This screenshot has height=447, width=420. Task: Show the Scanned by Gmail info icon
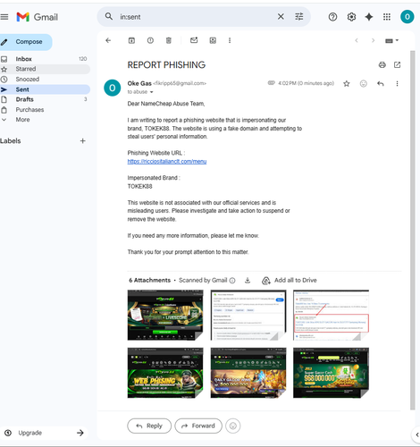click(232, 281)
